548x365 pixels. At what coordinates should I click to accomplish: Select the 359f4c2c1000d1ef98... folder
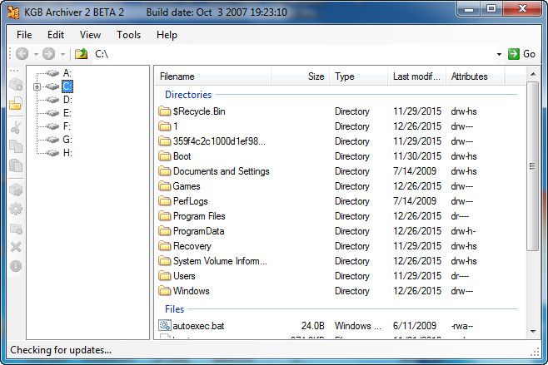point(219,141)
